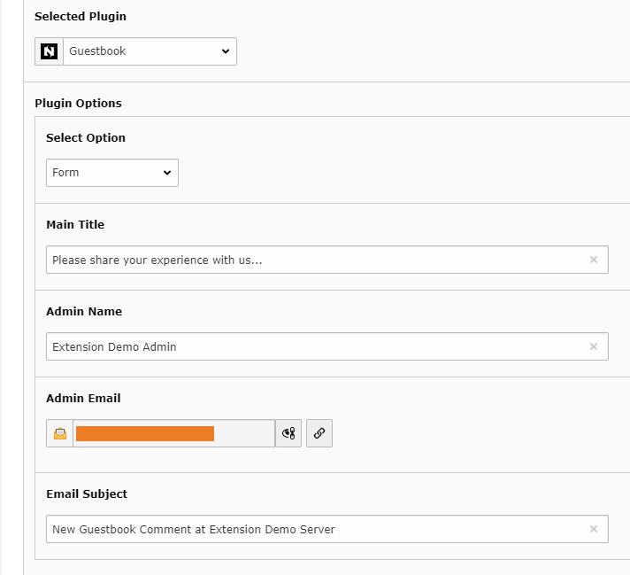This screenshot has height=575, width=630.
Task: Expand the Form select option dropdown
Action: tap(111, 173)
